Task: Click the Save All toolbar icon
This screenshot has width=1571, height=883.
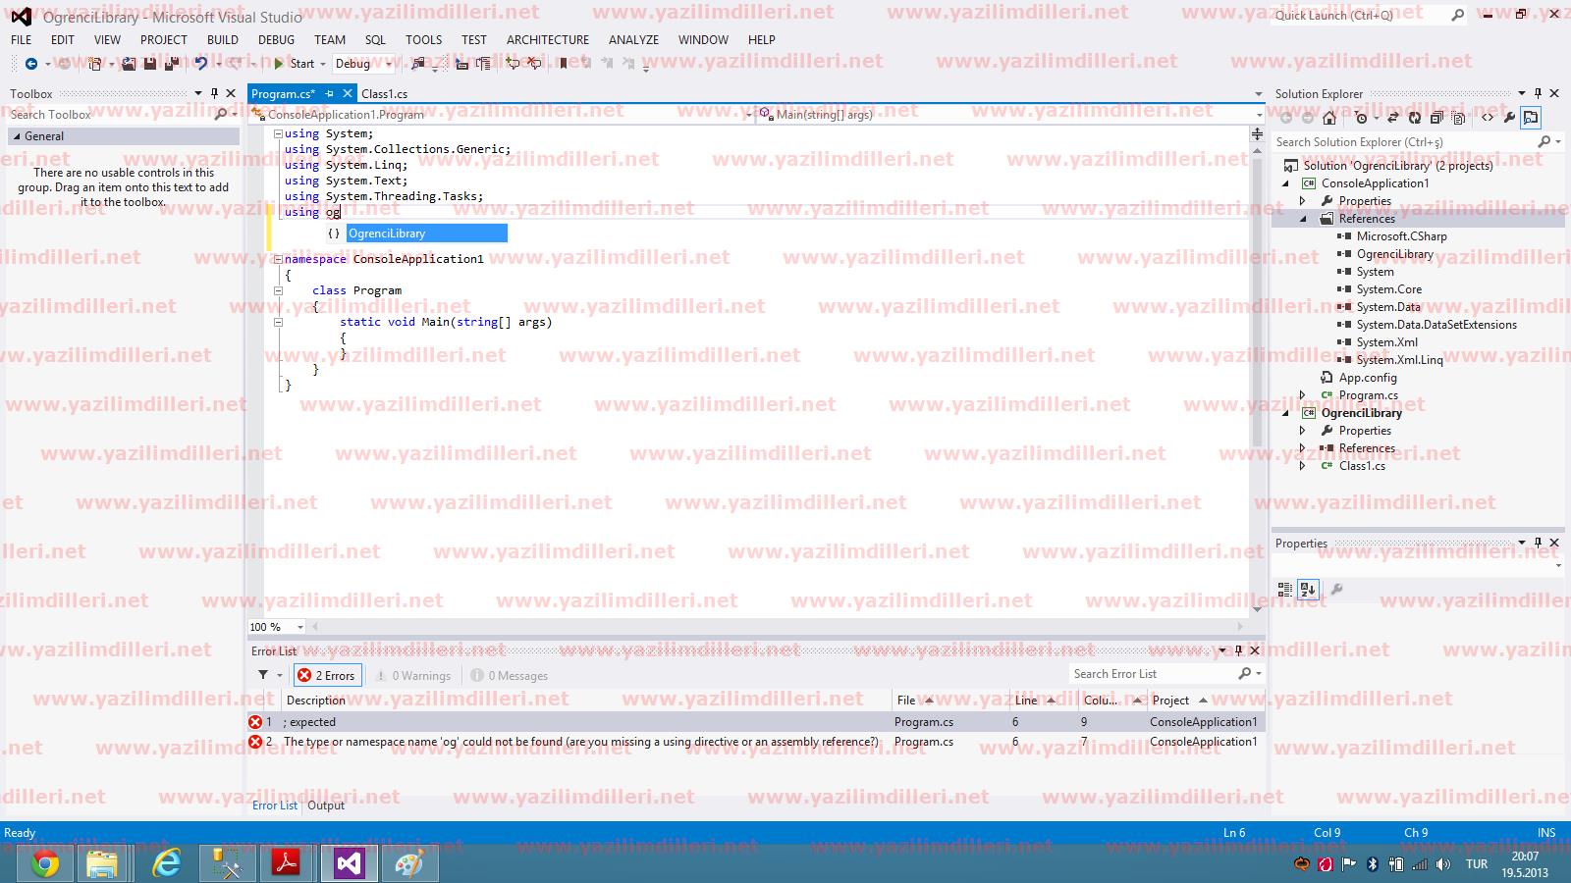Action: point(170,64)
